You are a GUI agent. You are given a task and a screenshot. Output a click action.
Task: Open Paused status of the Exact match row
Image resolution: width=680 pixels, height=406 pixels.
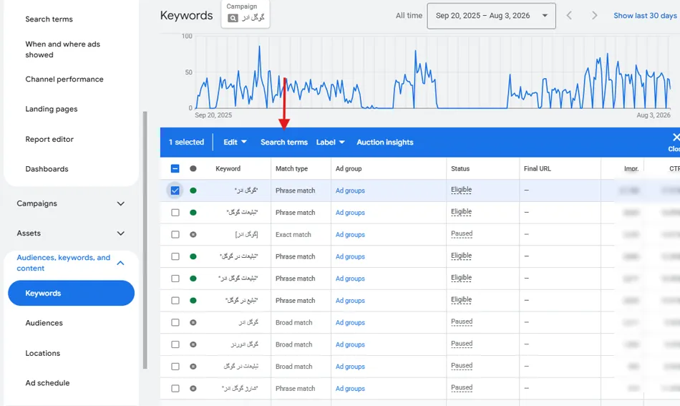pos(462,233)
